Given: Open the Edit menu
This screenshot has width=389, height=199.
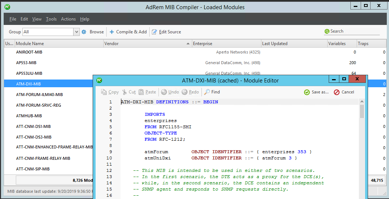Looking at the screenshot, I should (x=24, y=19).
